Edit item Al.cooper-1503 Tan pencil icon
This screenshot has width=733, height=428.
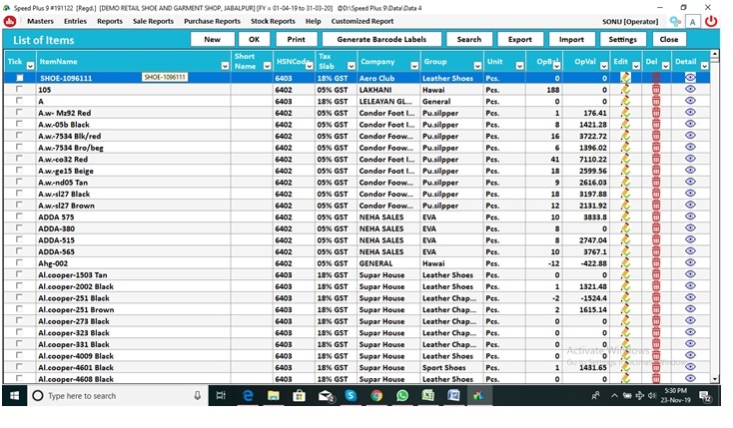(625, 274)
